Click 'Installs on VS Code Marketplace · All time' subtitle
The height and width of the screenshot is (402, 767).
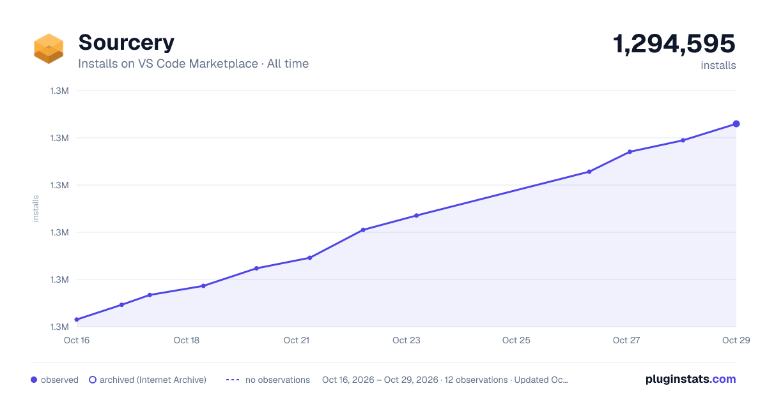click(193, 64)
